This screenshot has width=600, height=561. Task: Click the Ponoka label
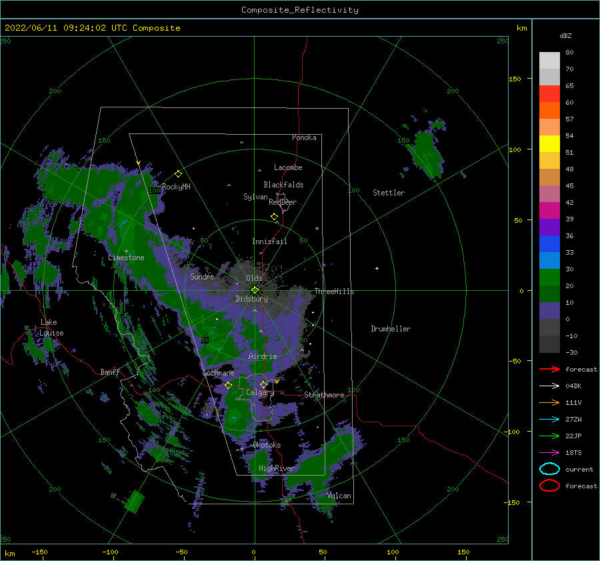pyautogui.click(x=304, y=137)
